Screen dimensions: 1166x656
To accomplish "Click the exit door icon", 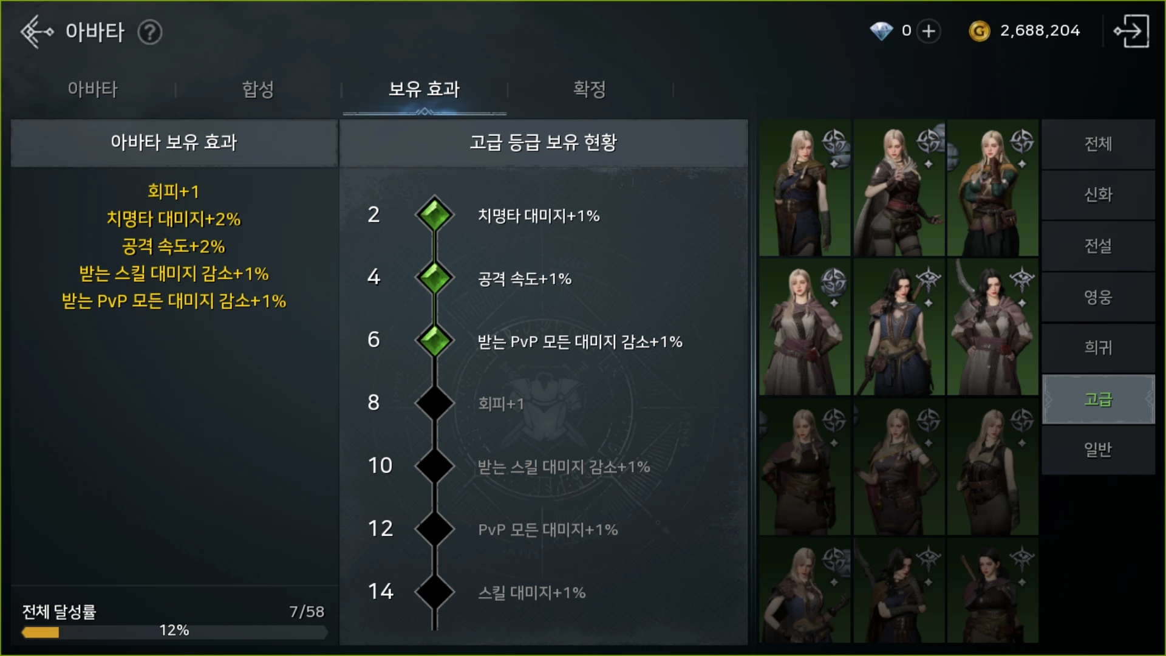I will (x=1131, y=31).
